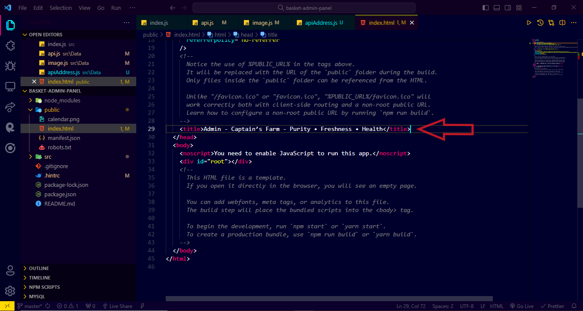
Task: Click the editor horizontal scrollbar thumb
Action: (329, 299)
